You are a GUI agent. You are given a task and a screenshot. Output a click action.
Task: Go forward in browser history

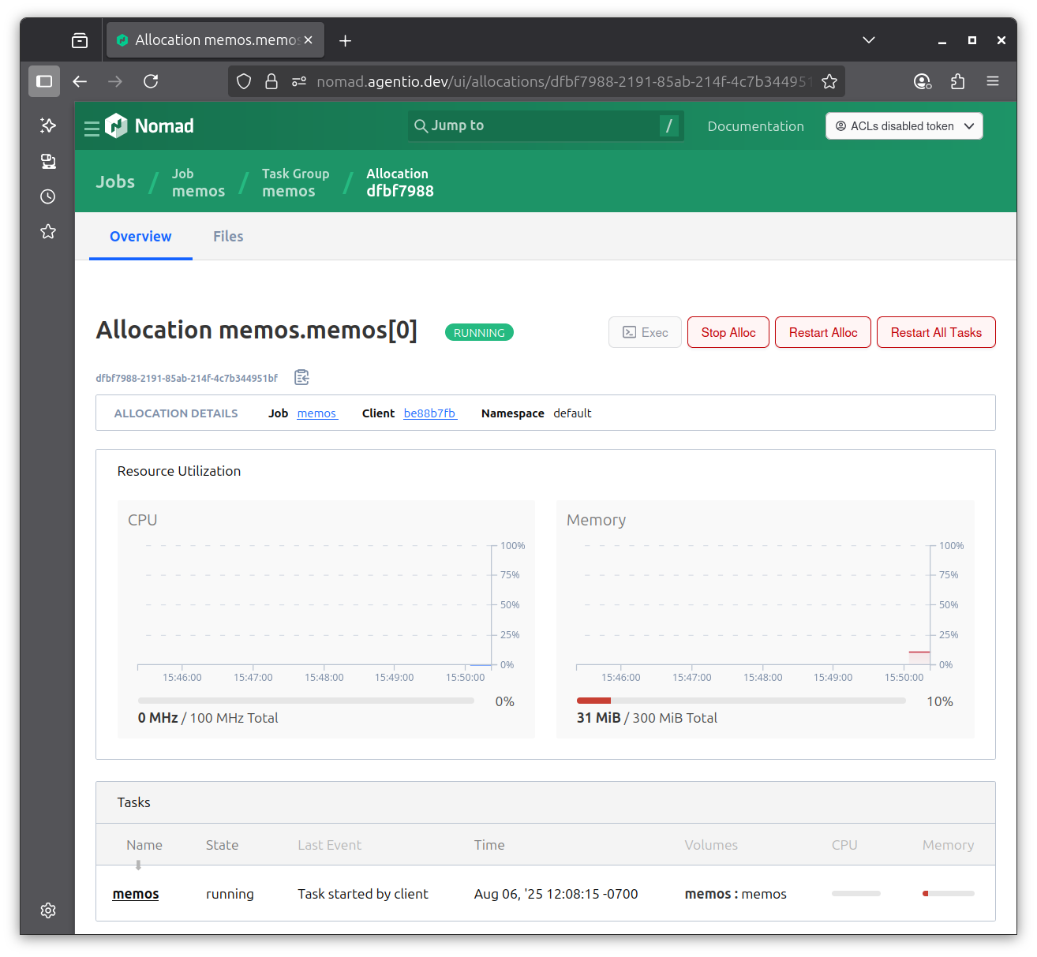(x=115, y=81)
